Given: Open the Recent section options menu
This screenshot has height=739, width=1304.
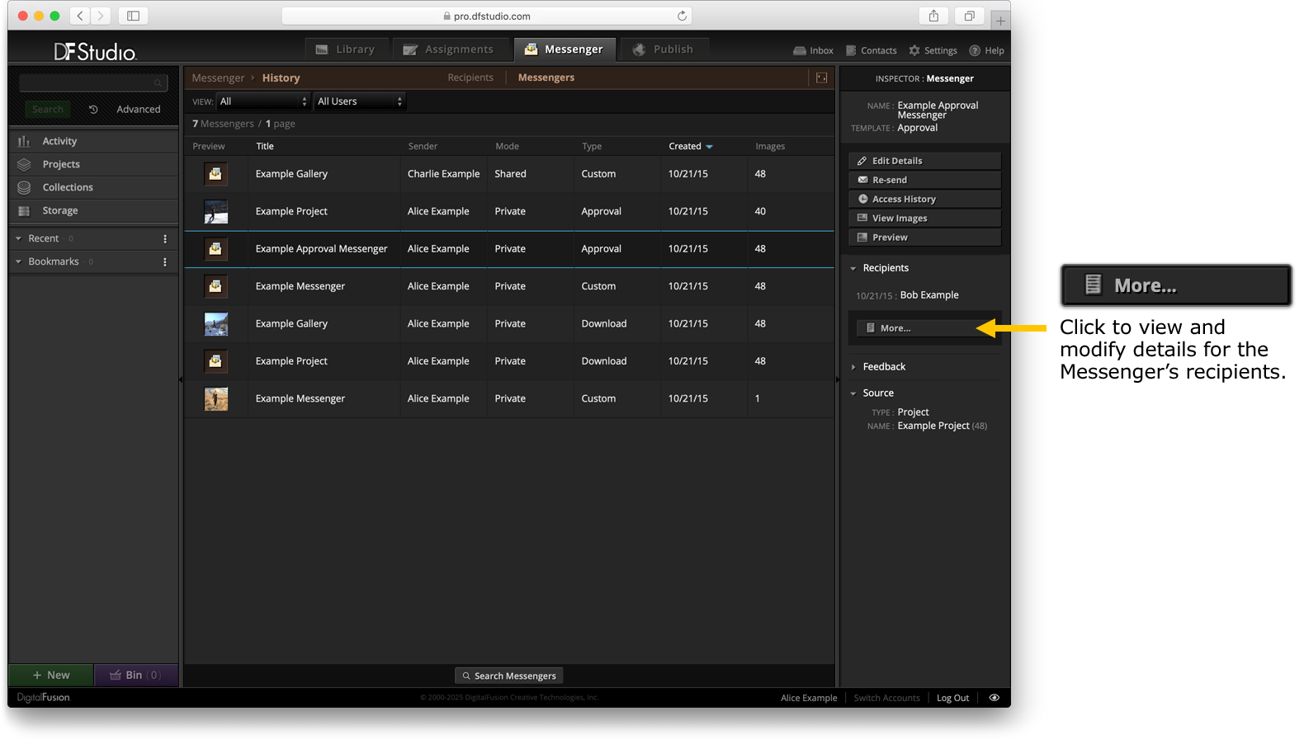Looking at the screenshot, I should pyautogui.click(x=165, y=238).
